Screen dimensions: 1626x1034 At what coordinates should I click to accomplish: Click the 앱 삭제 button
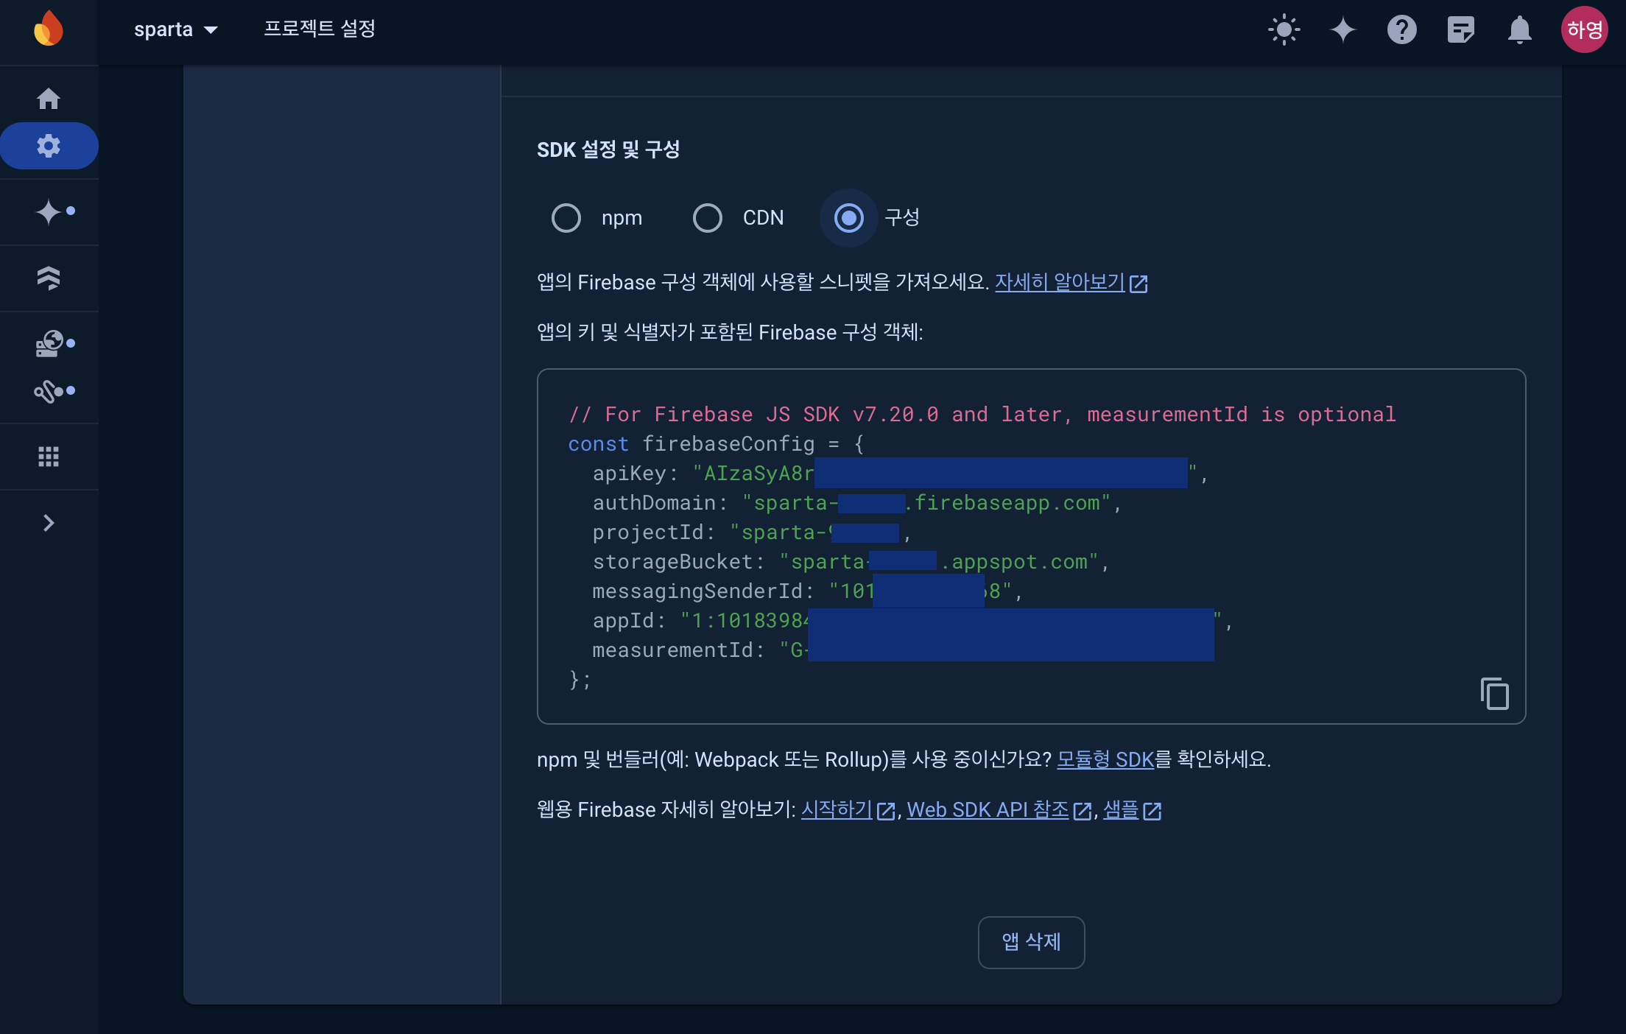[1031, 942]
